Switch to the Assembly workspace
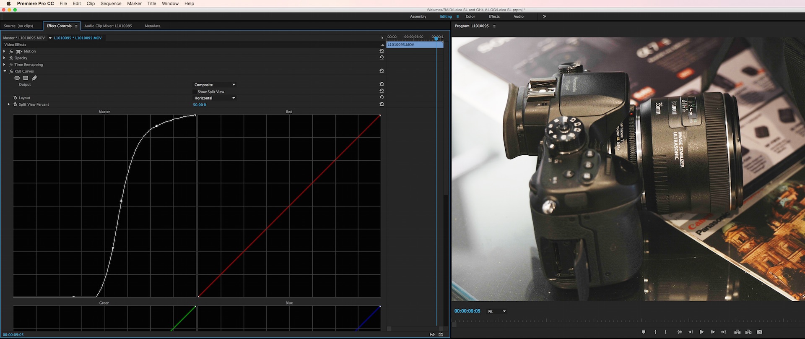This screenshot has height=339, width=805. 418,16
